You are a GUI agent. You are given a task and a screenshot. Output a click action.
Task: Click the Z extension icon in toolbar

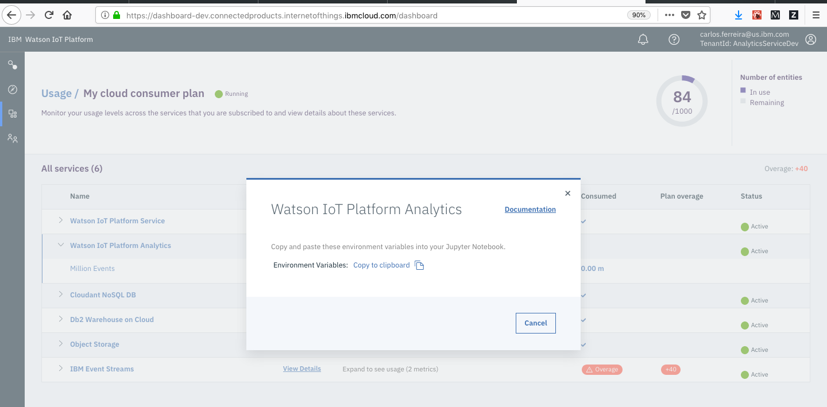pos(794,15)
